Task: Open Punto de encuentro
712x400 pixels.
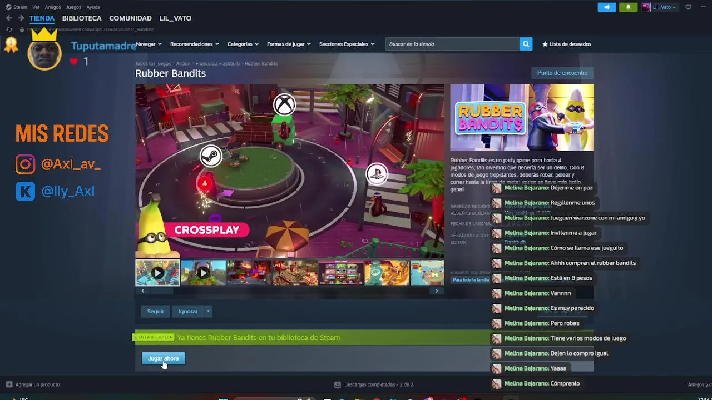Action: (x=562, y=73)
